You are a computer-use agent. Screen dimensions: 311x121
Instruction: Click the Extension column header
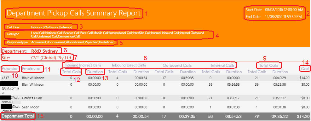click(x=10, y=69)
